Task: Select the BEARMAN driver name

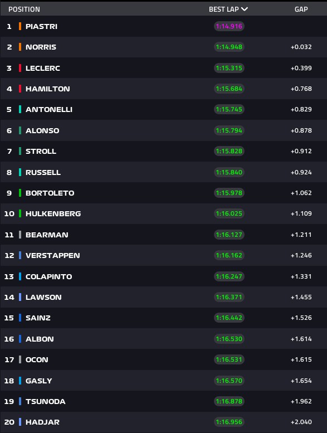Action: click(47, 235)
